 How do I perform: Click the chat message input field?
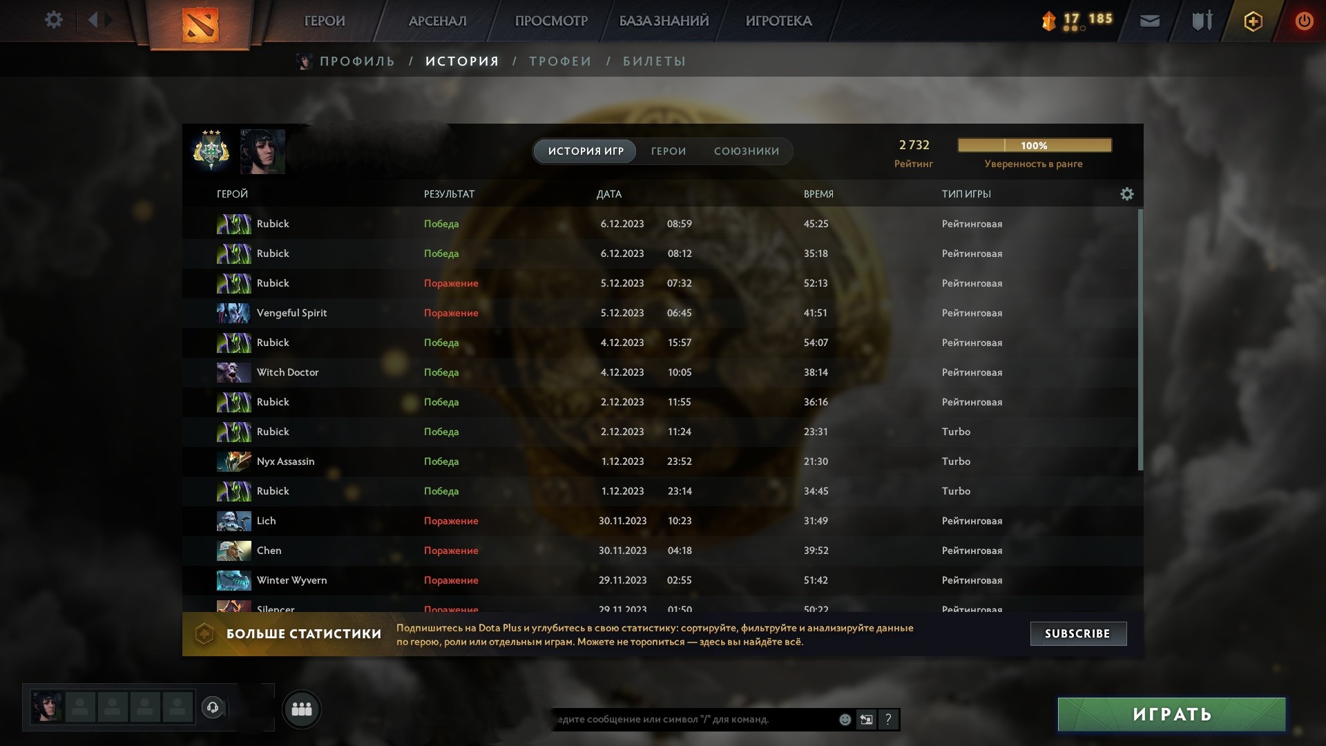click(x=693, y=720)
